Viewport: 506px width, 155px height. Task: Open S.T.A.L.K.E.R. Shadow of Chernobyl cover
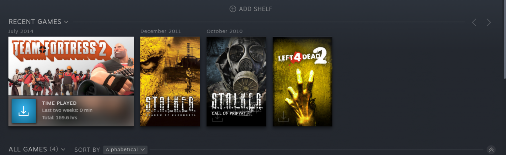(170, 82)
